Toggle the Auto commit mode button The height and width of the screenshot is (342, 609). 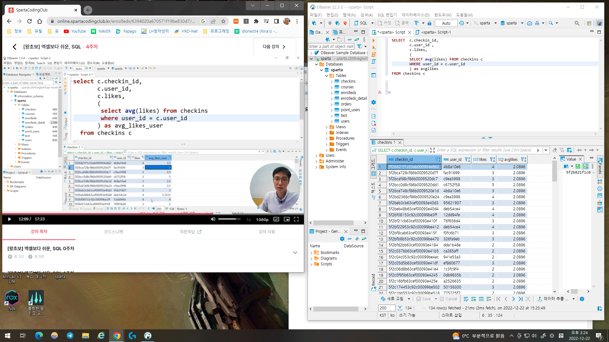(446, 23)
